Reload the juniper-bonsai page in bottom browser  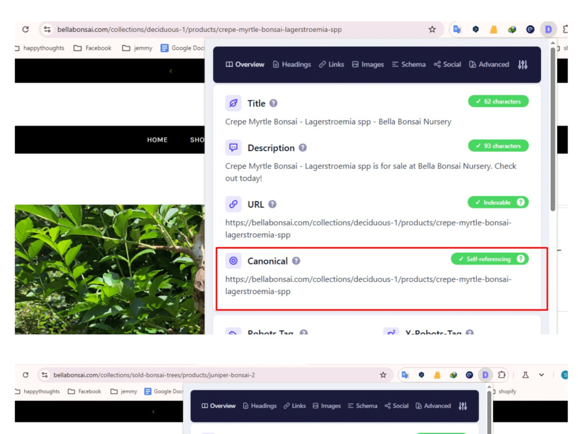coord(25,375)
